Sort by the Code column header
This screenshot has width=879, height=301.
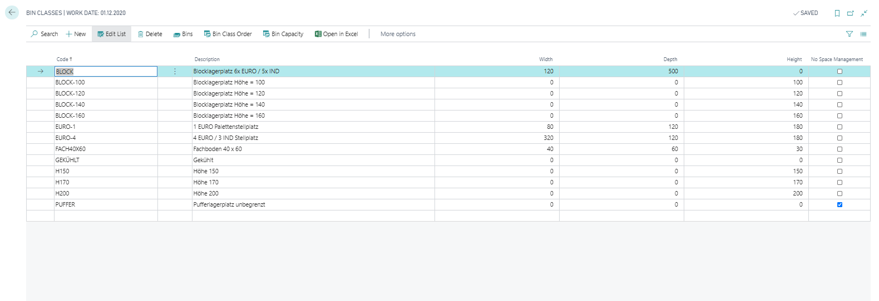(64, 59)
